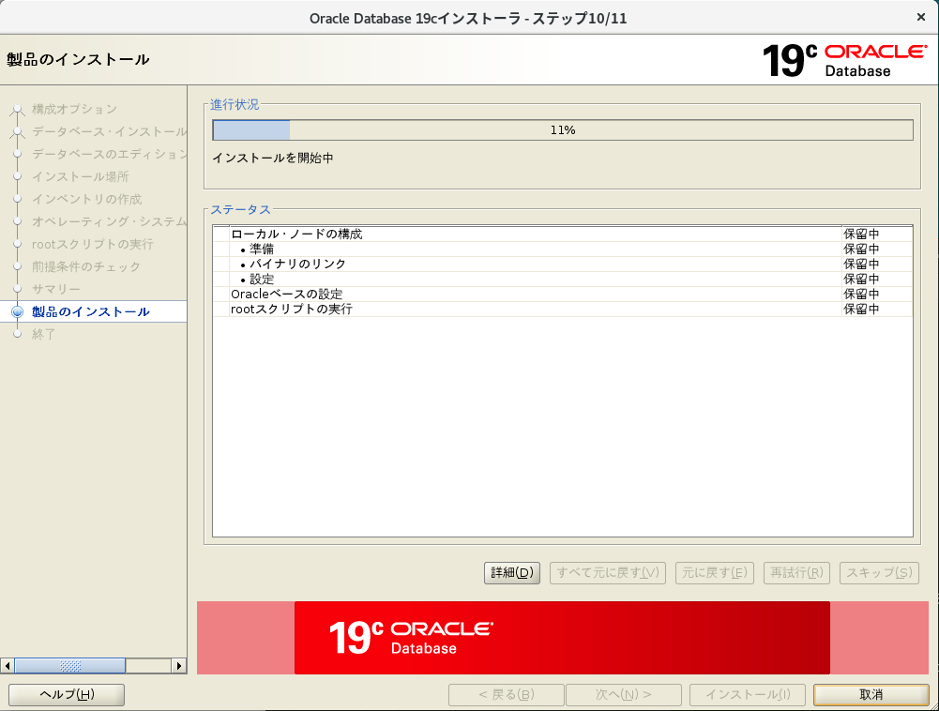Screen dimensions: 939x711
Task: Click the 11% installation progress bar
Action: pyautogui.click(x=562, y=130)
